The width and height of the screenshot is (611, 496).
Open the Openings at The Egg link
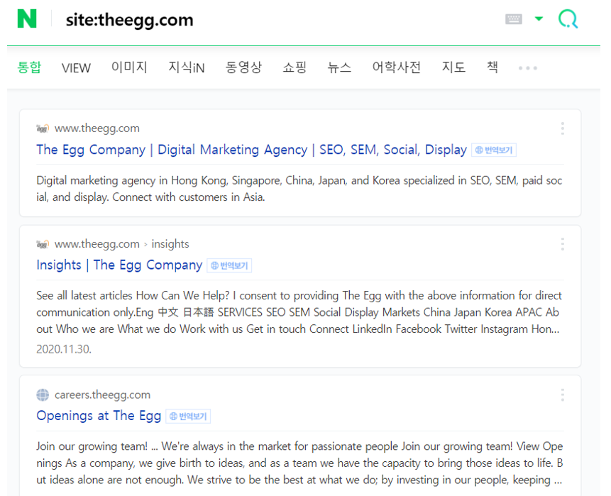[99, 416]
